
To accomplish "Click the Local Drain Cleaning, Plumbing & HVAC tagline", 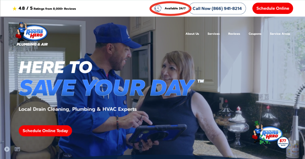I will pyautogui.click(x=78, y=109).
